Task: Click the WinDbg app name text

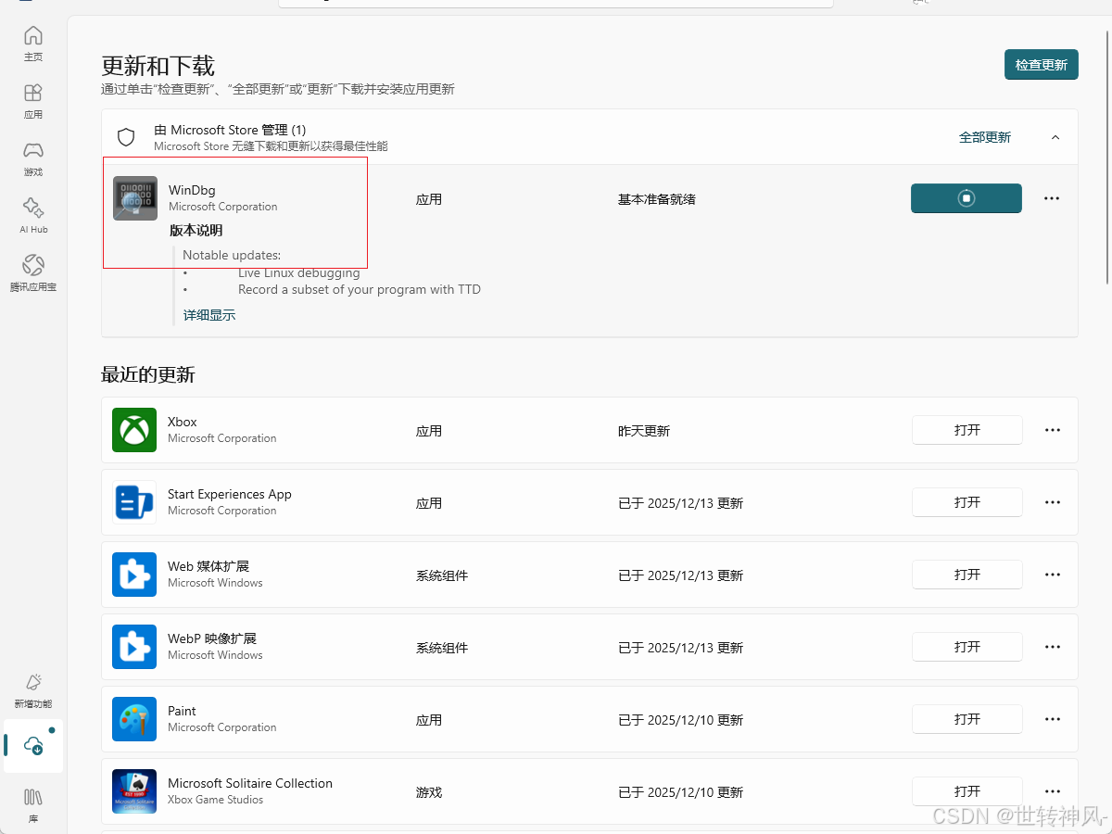Action: coord(192,190)
